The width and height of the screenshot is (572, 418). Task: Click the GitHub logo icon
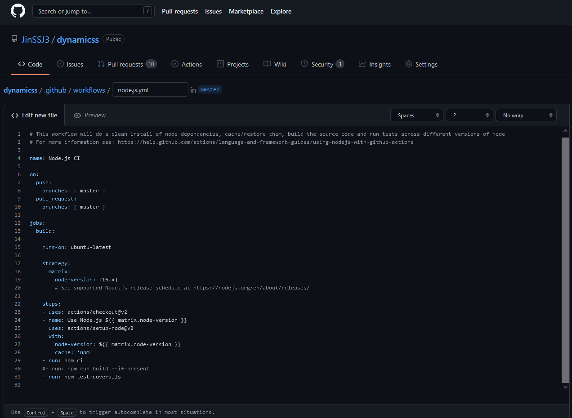tap(18, 11)
